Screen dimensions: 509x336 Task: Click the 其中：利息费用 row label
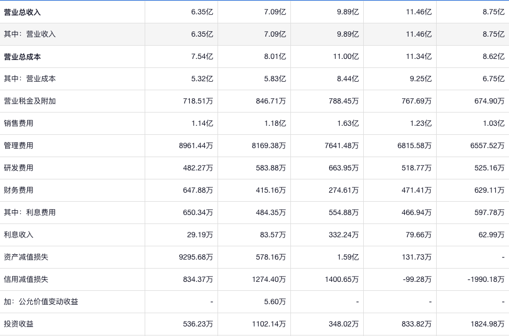(30, 212)
